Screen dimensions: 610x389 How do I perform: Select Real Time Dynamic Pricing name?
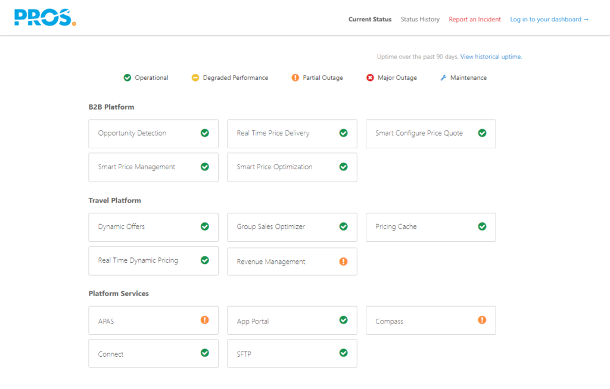(138, 260)
